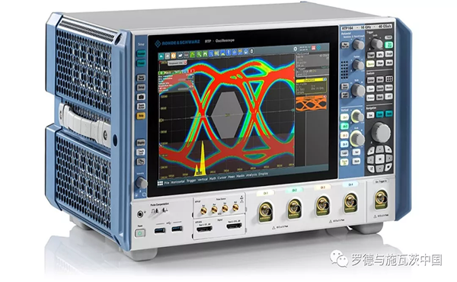Click the yellow histogram peak at the bottom of the diagram
This screenshot has width=457, height=282.
pyautogui.click(x=202, y=159)
